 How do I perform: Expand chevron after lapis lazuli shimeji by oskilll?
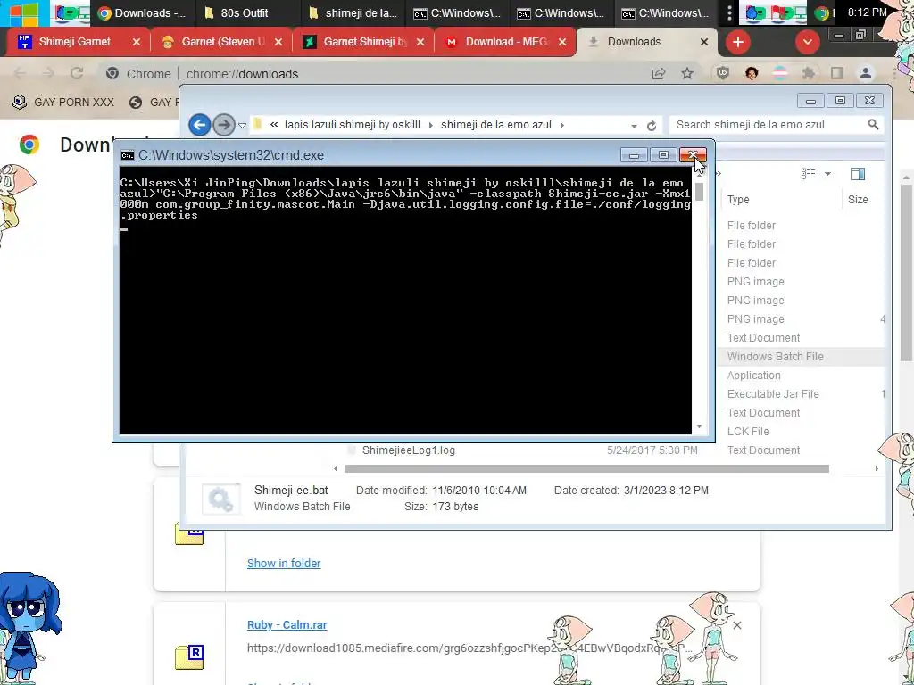[x=431, y=125]
